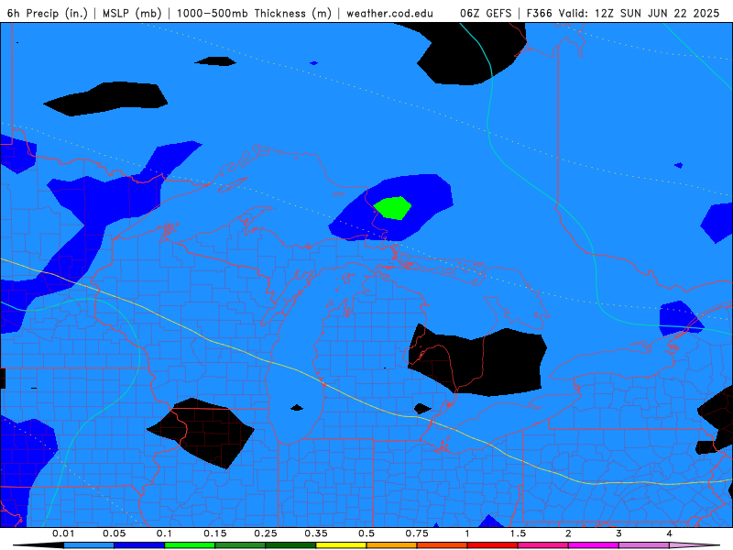Select the 1.5 legend value
The height and width of the screenshot is (550, 733).
[x=518, y=533]
